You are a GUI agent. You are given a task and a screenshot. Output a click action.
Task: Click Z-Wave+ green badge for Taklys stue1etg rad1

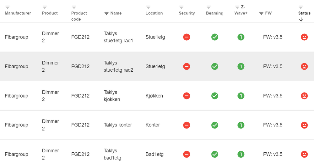tap(241, 37)
